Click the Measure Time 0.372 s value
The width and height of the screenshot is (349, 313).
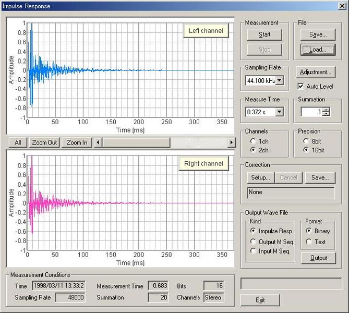point(261,112)
